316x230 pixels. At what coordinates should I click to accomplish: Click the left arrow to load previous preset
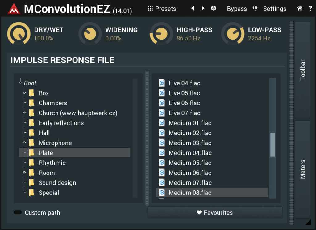click(193, 8)
